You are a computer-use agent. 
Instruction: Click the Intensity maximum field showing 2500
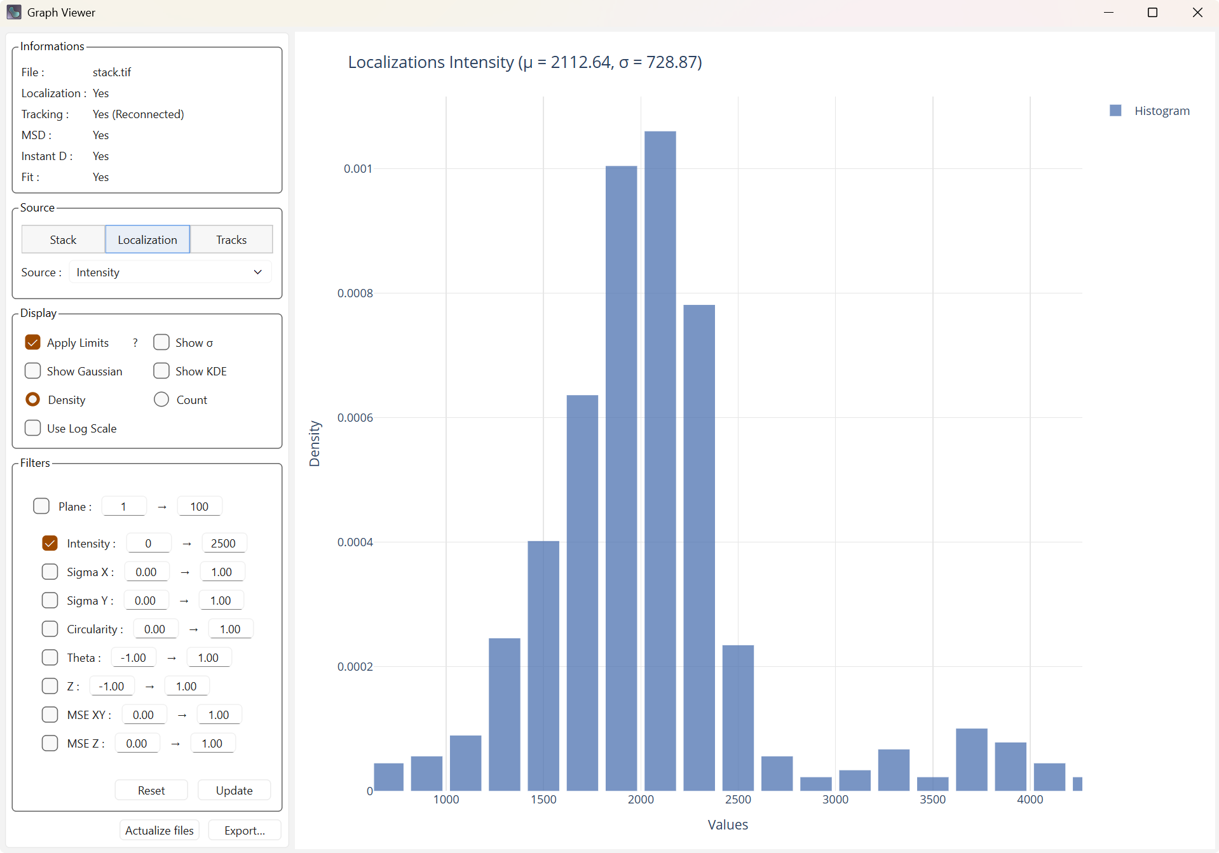(223, 544)
